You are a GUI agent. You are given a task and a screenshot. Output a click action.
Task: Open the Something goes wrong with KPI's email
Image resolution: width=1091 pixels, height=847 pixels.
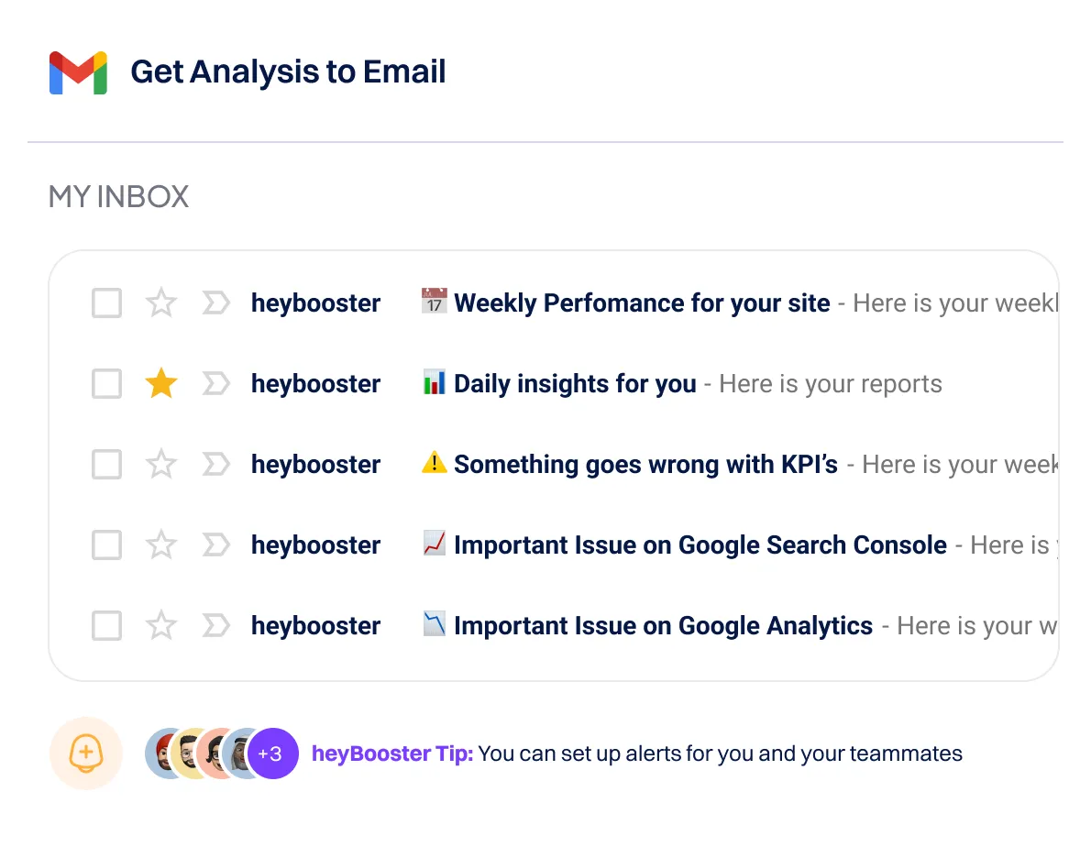point(647,464)
